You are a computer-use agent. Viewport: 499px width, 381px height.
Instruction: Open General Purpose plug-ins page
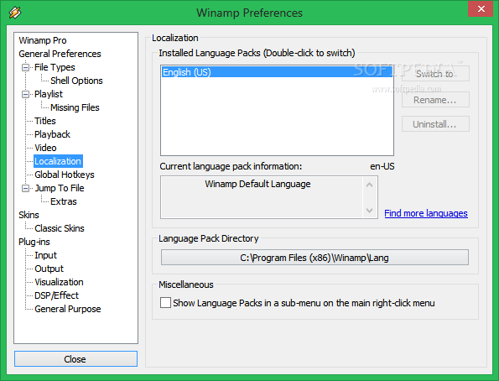(67, 309)
